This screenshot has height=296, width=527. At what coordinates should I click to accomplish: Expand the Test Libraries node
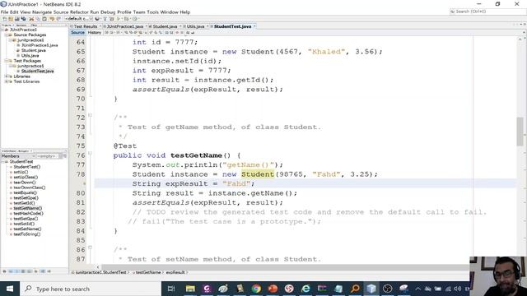tap(6, 81)
